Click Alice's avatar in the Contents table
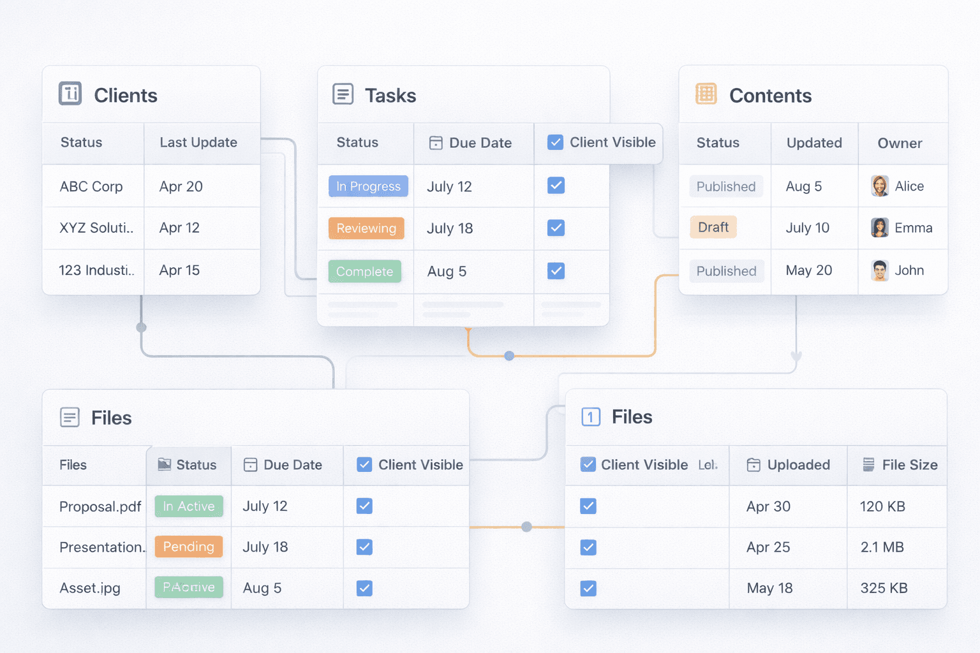The height and width of the screenshot is (653, 980). pos(879,186)
